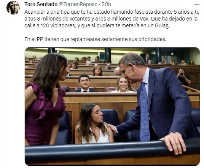The width and height of the screenshot is (204, 168).
Task: Open the tweet's three-dot more options menu
Action: click(x=197, y=5)
